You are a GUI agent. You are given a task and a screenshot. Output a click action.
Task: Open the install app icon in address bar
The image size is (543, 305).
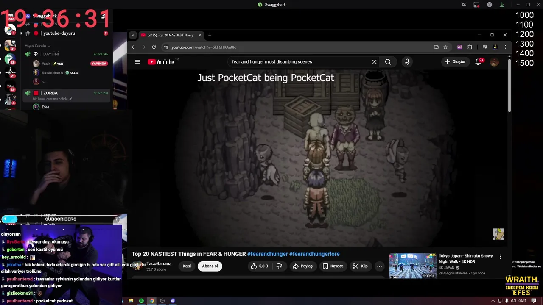coord(436,47)
